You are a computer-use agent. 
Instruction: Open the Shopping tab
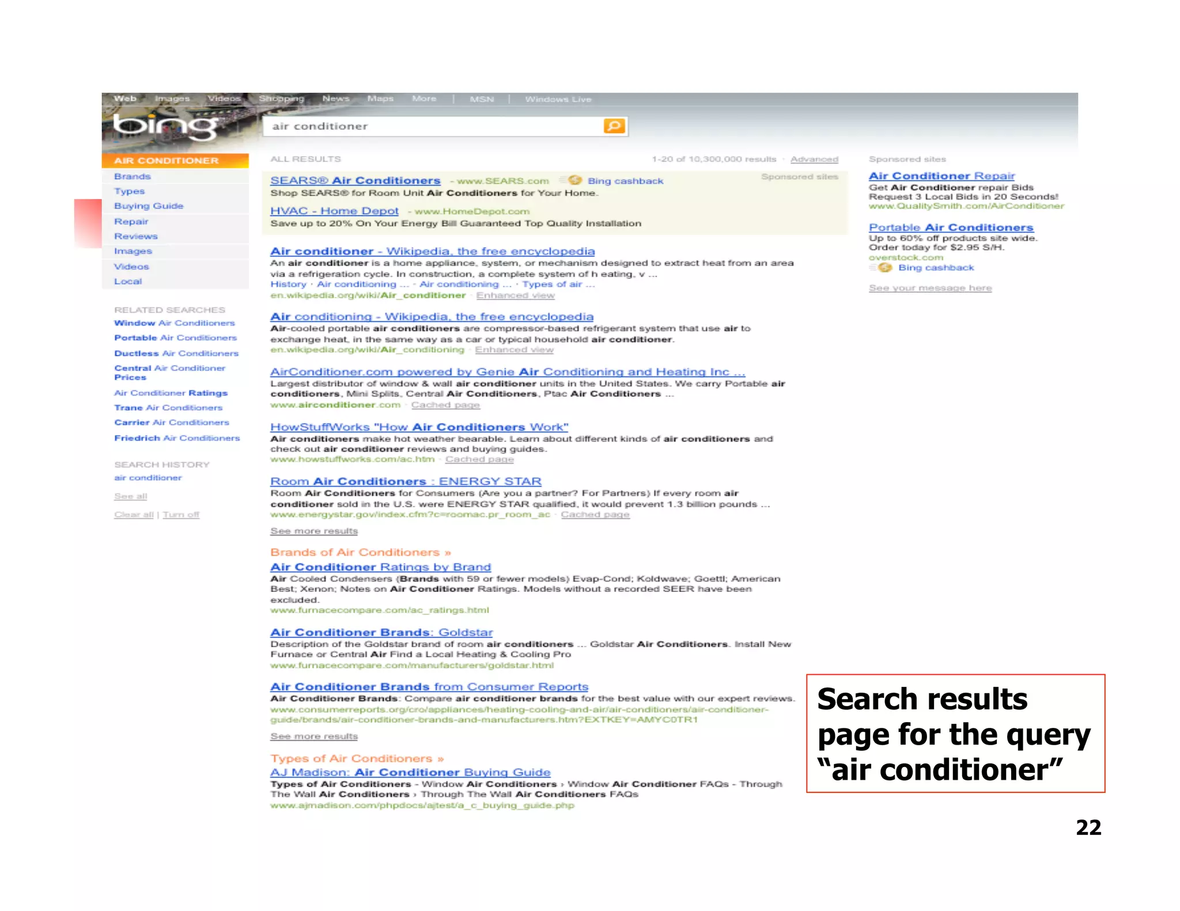[281, 98]
